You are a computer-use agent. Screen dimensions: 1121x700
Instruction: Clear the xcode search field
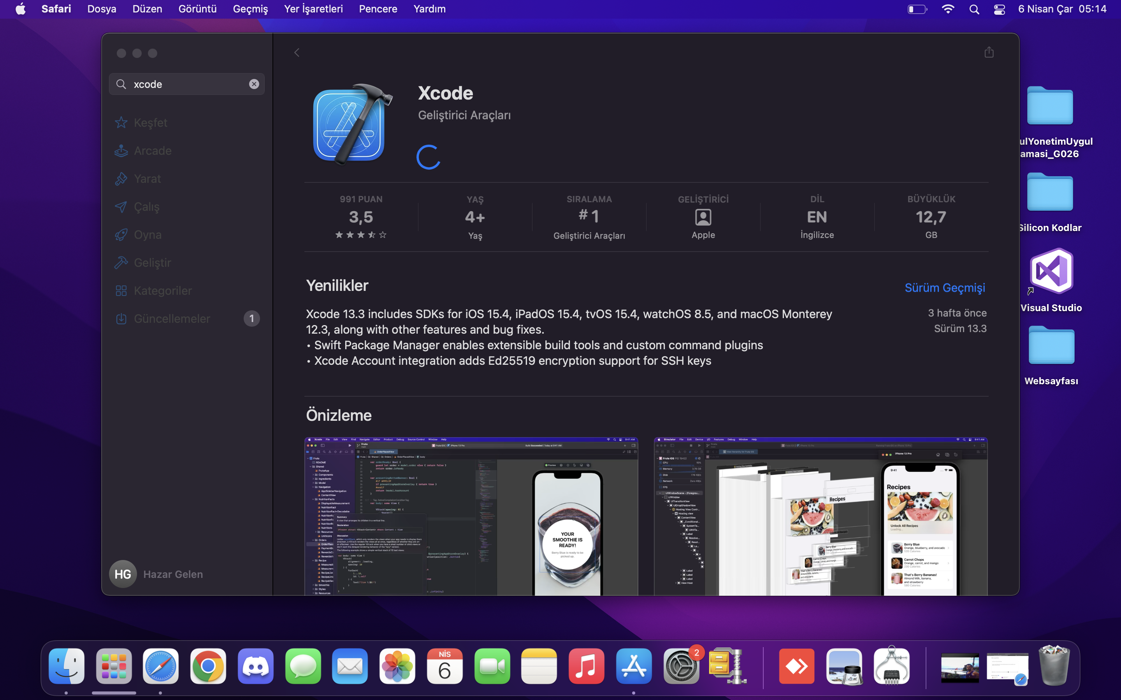coord(254,84)
